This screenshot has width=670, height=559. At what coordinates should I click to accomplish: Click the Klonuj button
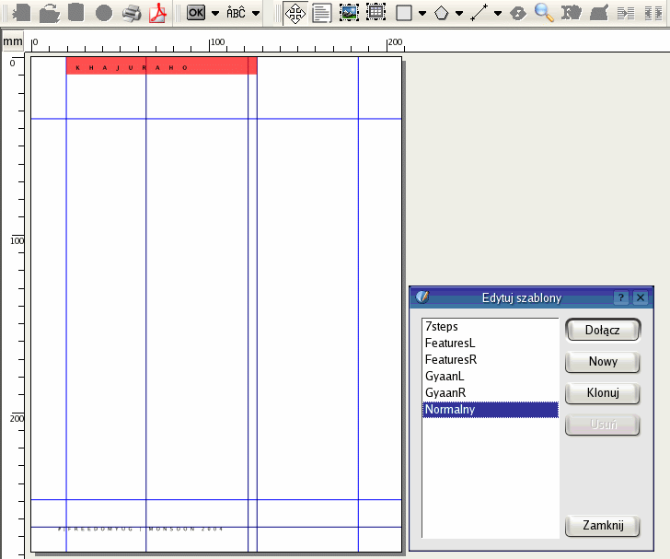click(x=602, y=393)
